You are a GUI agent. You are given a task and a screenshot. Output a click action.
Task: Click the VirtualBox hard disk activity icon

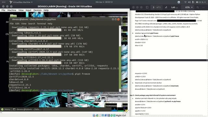coord(94,115)
